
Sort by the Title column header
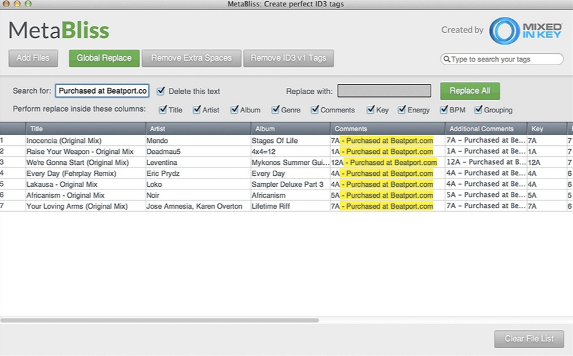coord(85,129)
